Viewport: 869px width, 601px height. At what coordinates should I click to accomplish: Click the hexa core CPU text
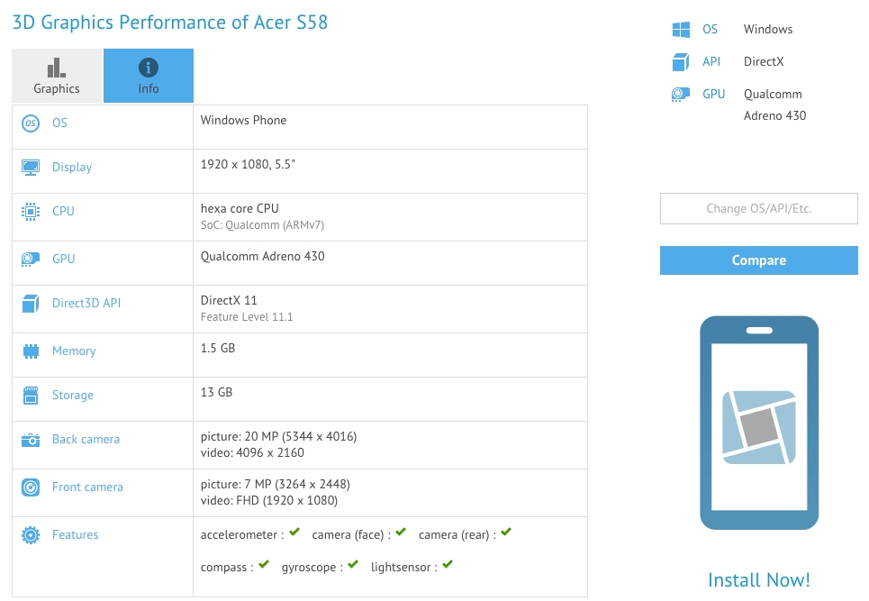(x=240, y=208)
